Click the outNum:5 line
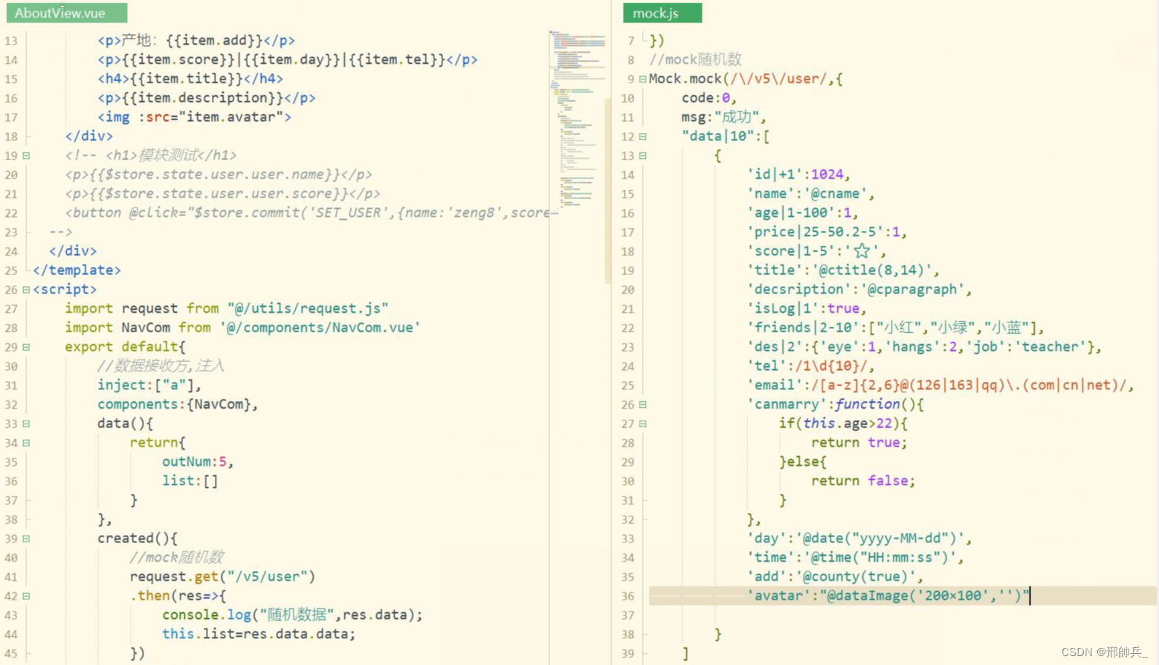Screen dimensions: 1159x665 tap(198, 462)
